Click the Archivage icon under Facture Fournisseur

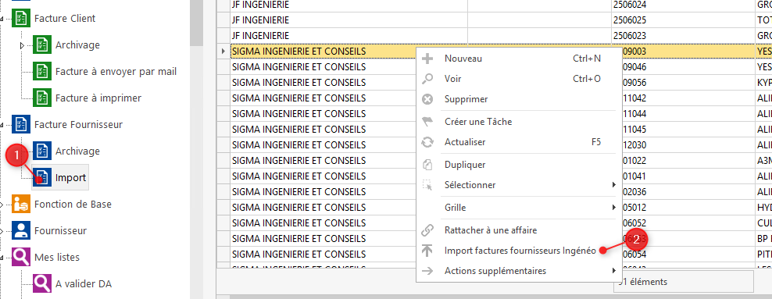click(42, 151)
